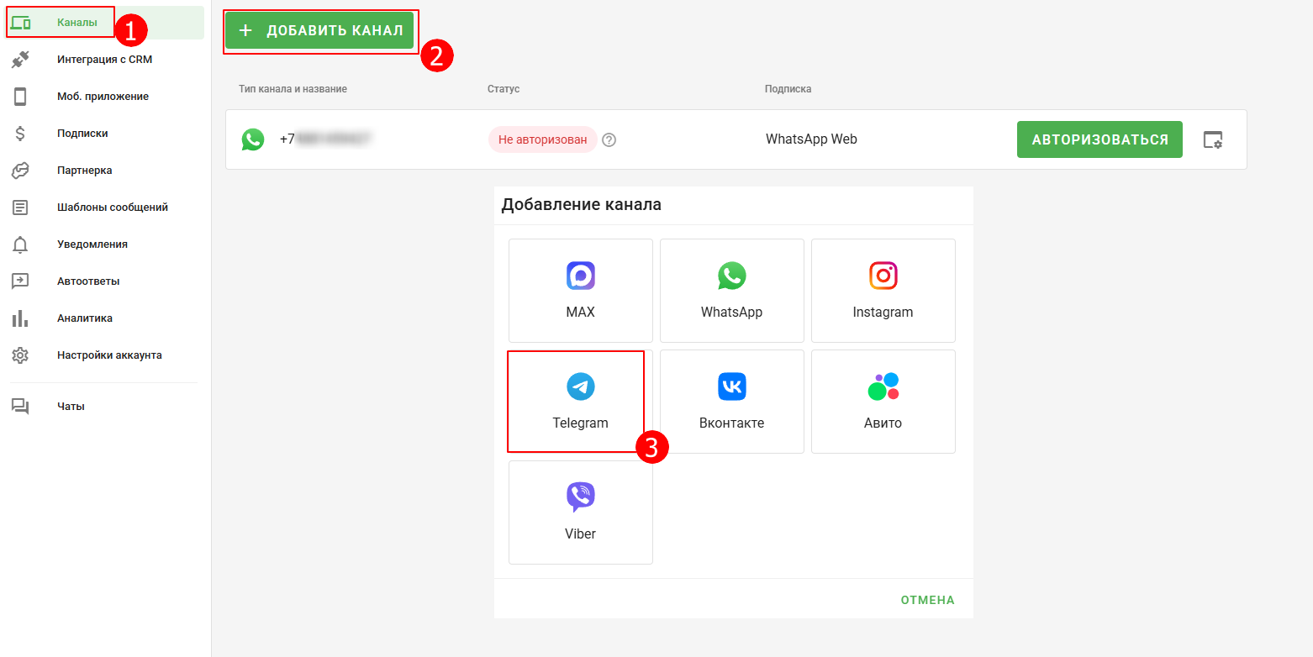Screen dimensions: 1313x657
Task: Open channel settings gear icon
Action: click(x=1212, y=139)
